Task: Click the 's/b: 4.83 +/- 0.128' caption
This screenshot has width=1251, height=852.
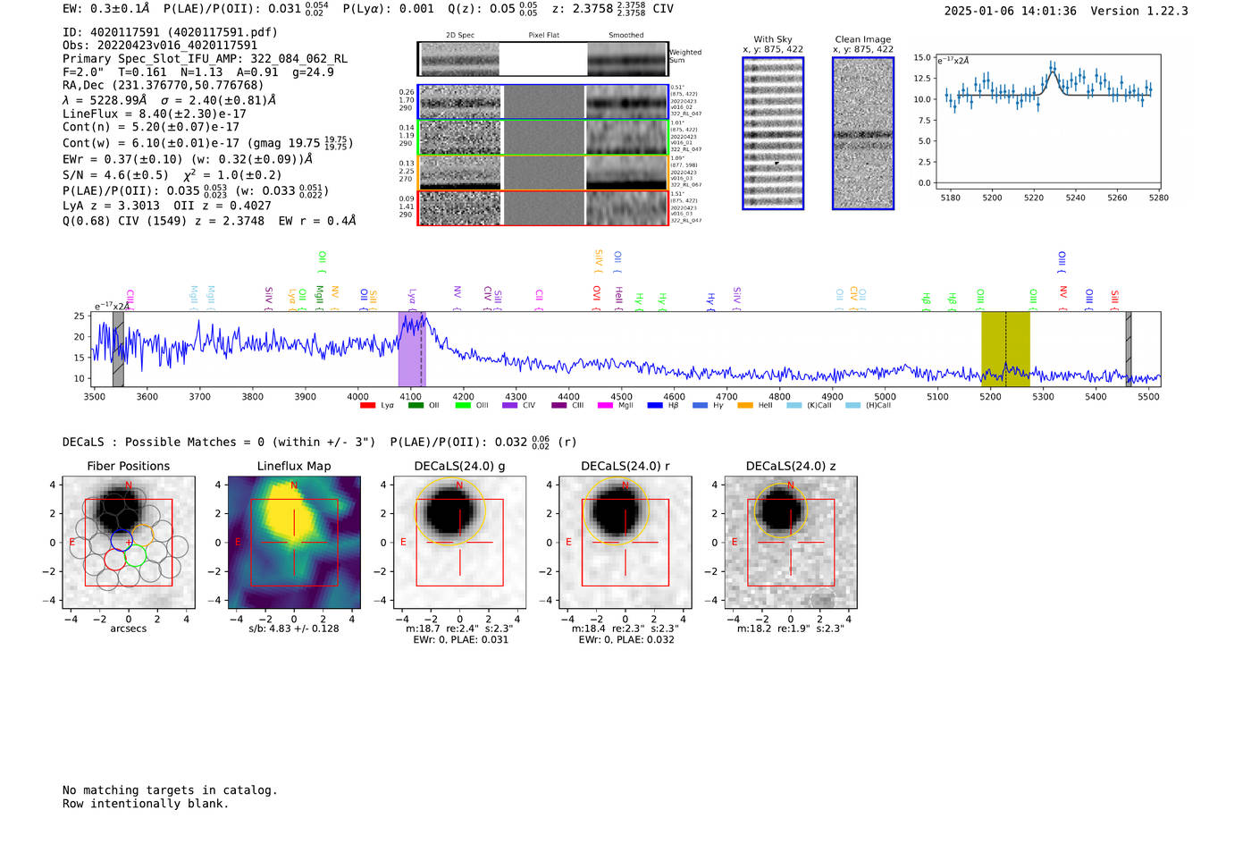Action: [x=294, y=628]
